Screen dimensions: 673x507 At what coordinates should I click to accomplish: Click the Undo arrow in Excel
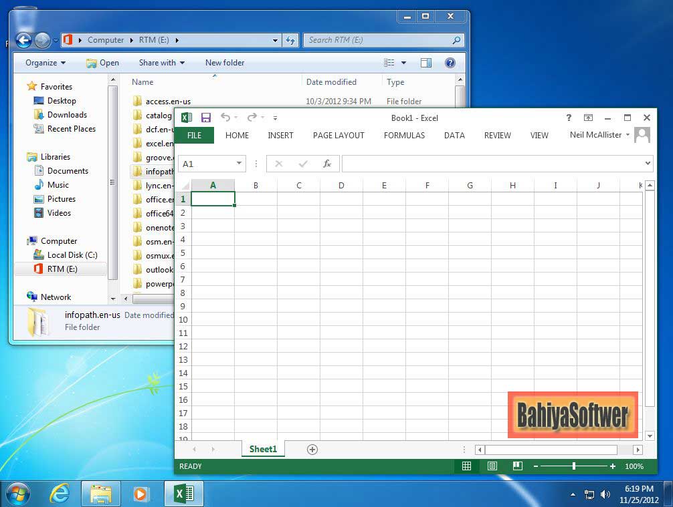[225, 117]
